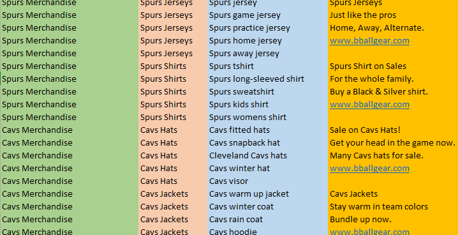458x235 pixels.
Task: Click the Cleveland Cavs hats cell
Action: point(267,156)
